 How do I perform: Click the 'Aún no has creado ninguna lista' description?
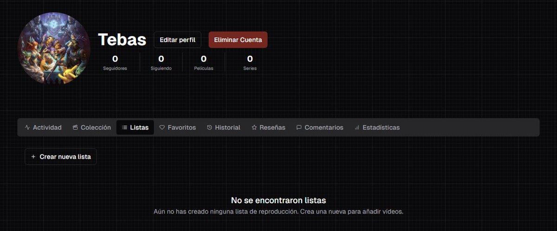coord(278,212)
